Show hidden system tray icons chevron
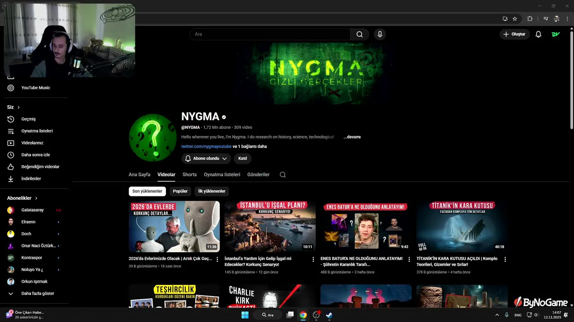The height and width of the screenshot is (322, 574). (x=497, y=315)
